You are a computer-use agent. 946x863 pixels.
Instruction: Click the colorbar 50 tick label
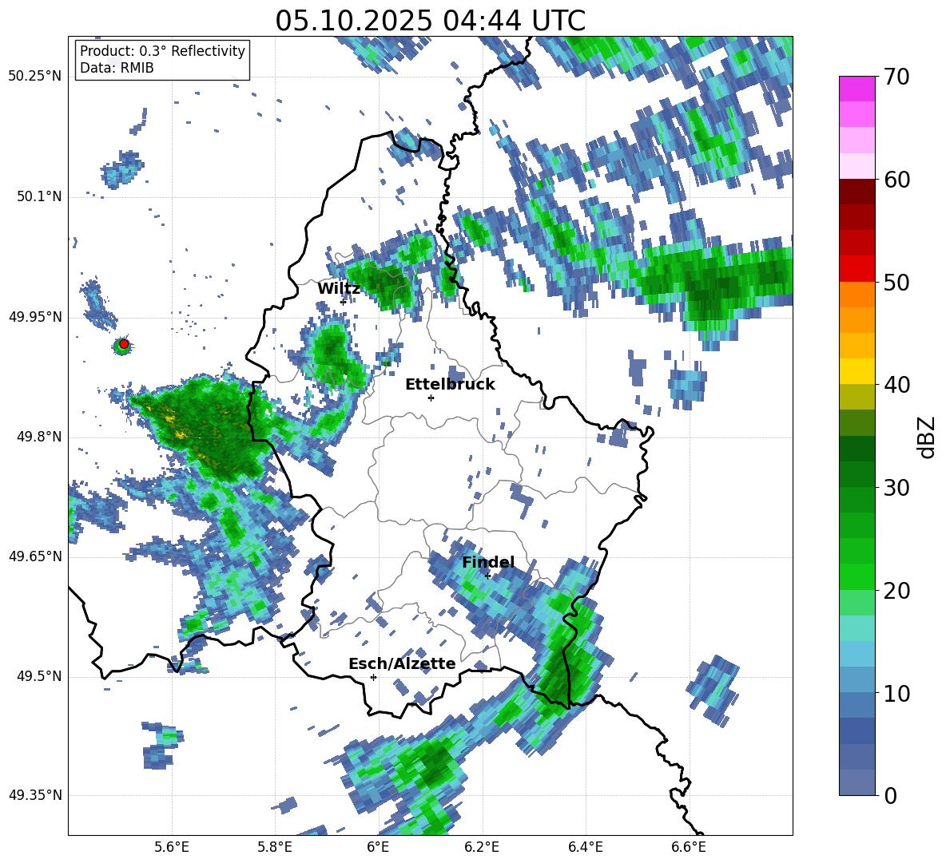click(x=896, y=283)
